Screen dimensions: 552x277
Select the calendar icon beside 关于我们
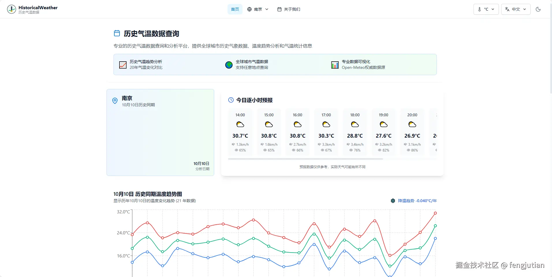279,9
